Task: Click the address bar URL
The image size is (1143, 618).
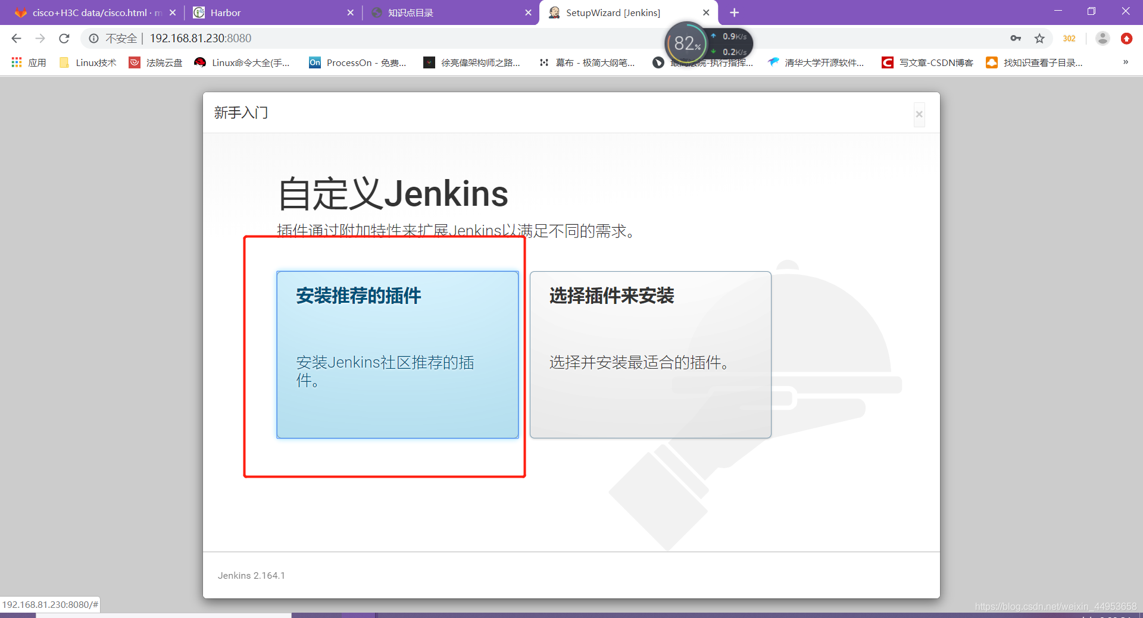Action: (x=201, y=39)
